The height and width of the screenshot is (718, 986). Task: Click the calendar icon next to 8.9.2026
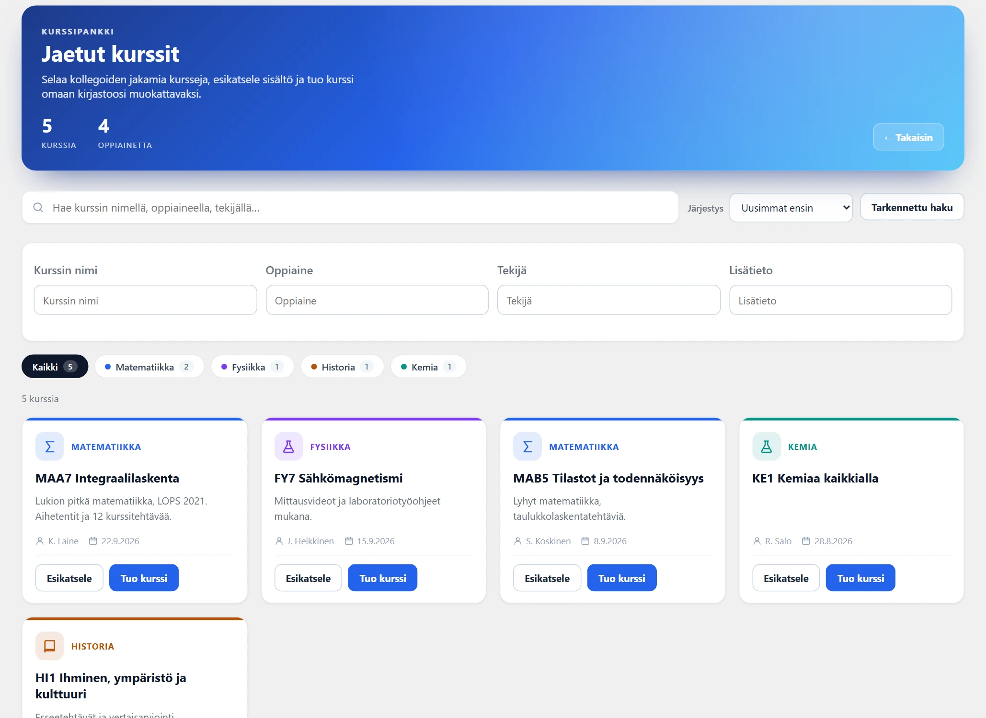[585, 541]
